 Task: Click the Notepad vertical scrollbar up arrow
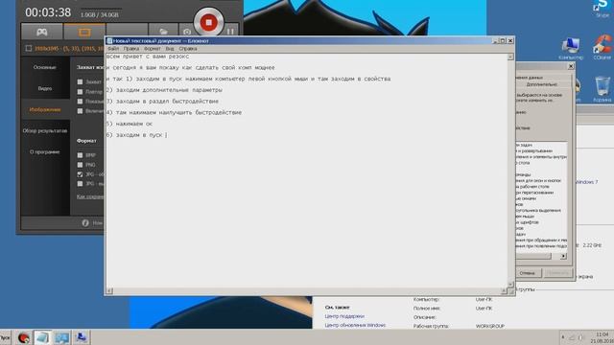click(x=510, y=57)
